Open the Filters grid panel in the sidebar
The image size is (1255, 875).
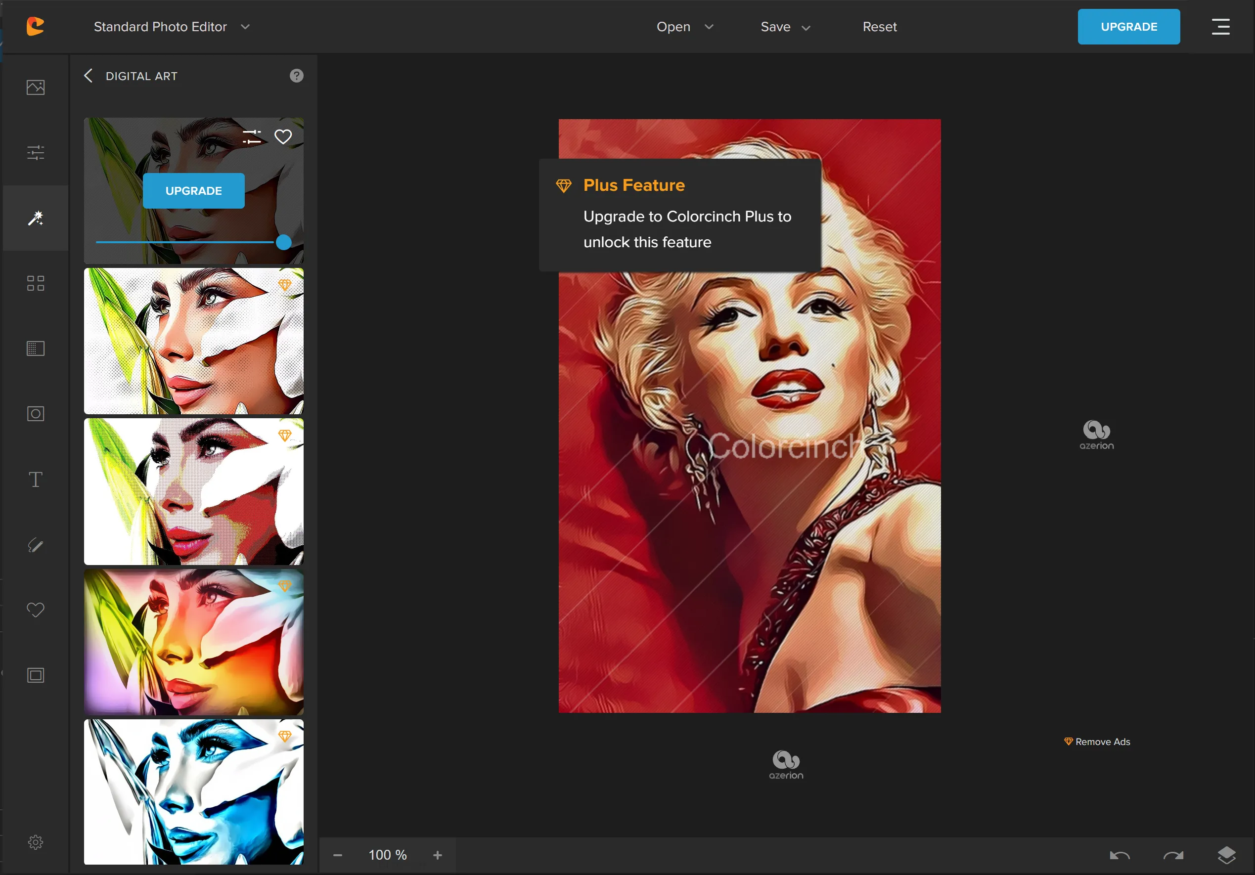(x=35, y=283)
